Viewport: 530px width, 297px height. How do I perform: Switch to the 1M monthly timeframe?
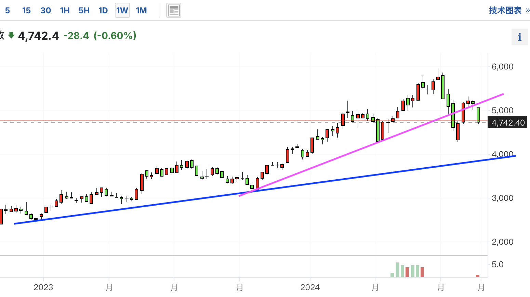(x=141, y=11)
